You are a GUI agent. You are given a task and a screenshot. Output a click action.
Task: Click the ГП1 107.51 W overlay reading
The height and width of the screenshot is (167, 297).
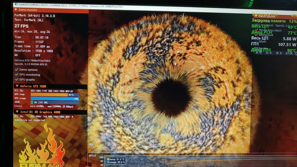tap(274, 44)
